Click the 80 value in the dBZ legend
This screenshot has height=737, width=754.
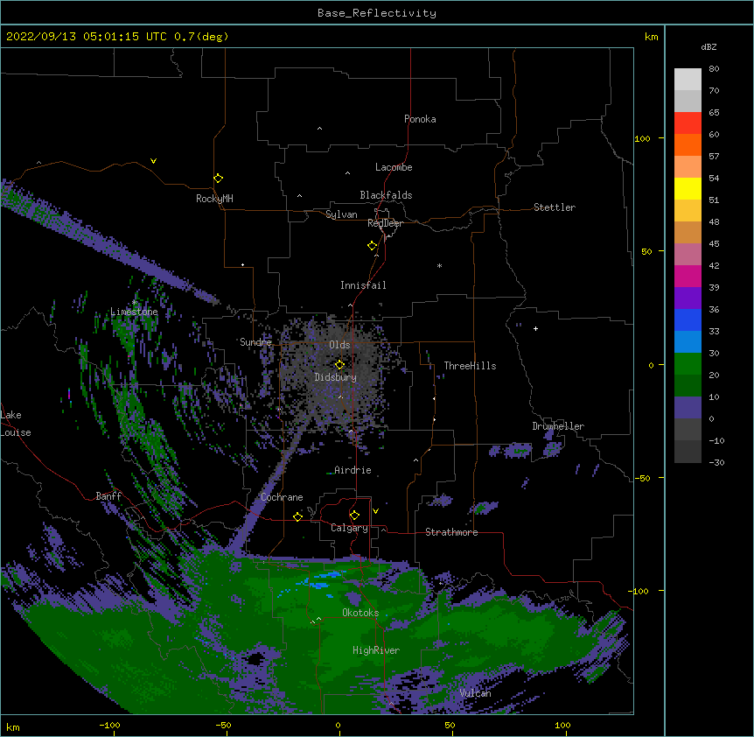point(714,69)
